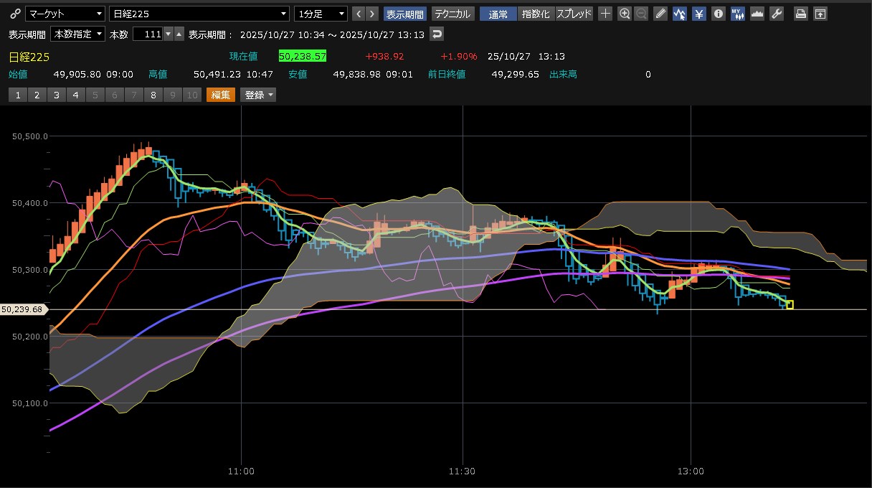This screenshot has height=488, width=872.
Task: Click the info circle icon
Action: (x=718, y=14)
